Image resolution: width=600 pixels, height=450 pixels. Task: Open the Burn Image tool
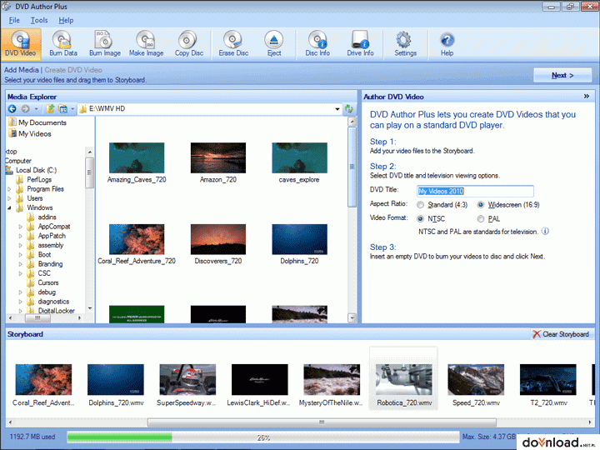point(104,43)
